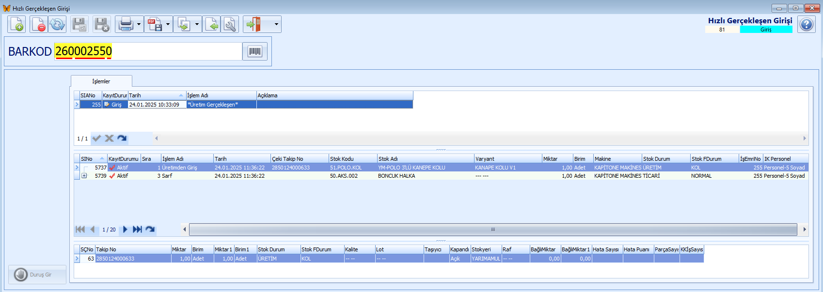Click right scroll arrow of the İşlemler top grid
Screen dimensions: 823x292
point(805,138)
